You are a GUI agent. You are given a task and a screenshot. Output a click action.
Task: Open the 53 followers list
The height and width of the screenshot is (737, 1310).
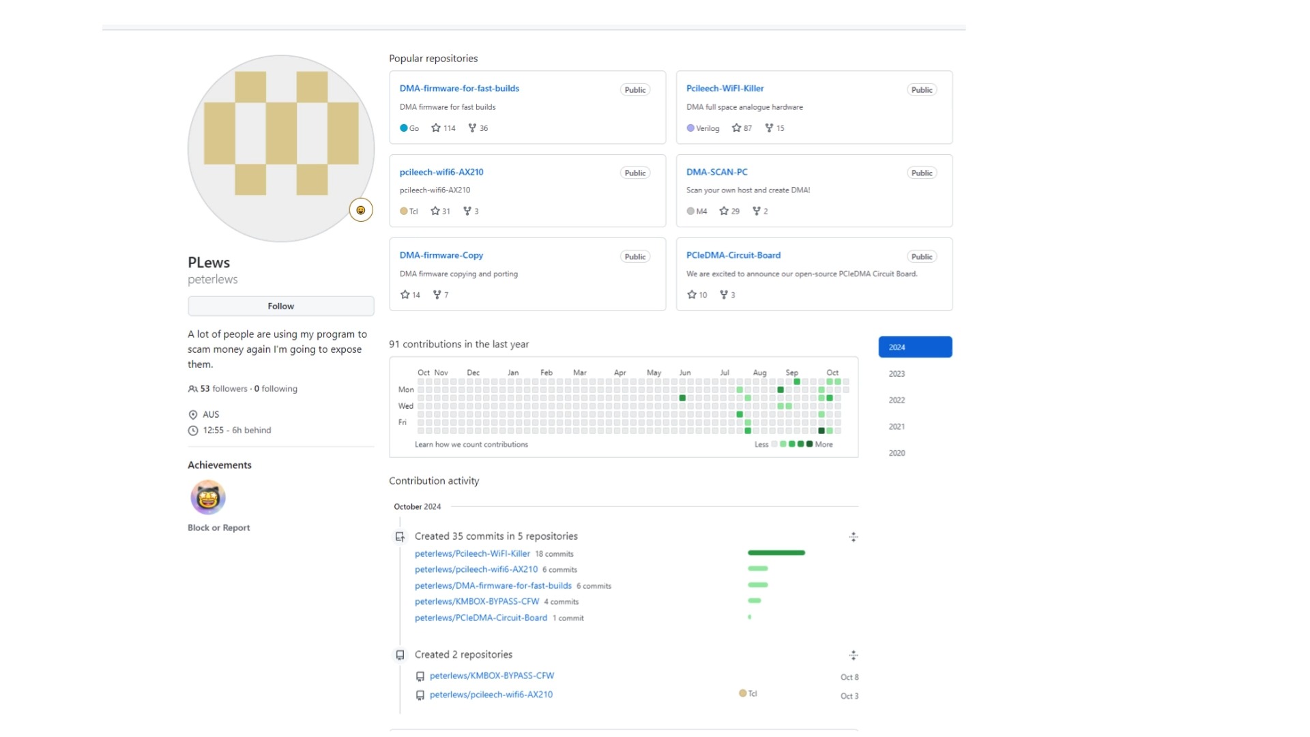(x=224, y=389)
